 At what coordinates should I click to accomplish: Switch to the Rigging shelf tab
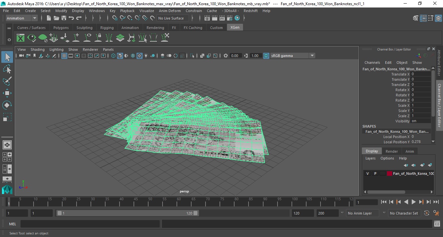coord(107,28)
